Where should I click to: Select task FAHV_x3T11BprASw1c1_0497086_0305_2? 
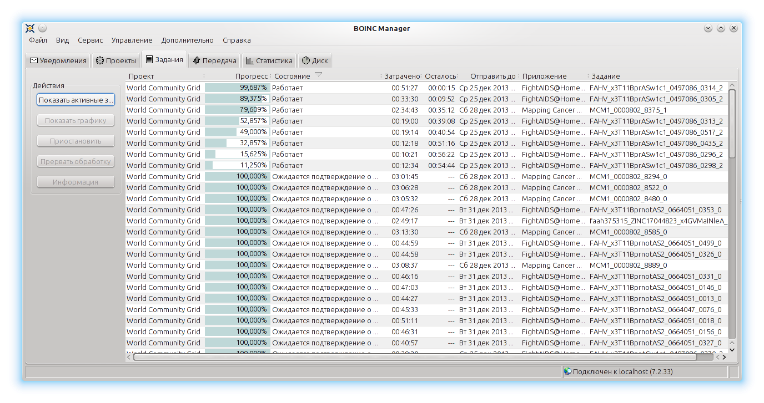(x=656, y=99)
